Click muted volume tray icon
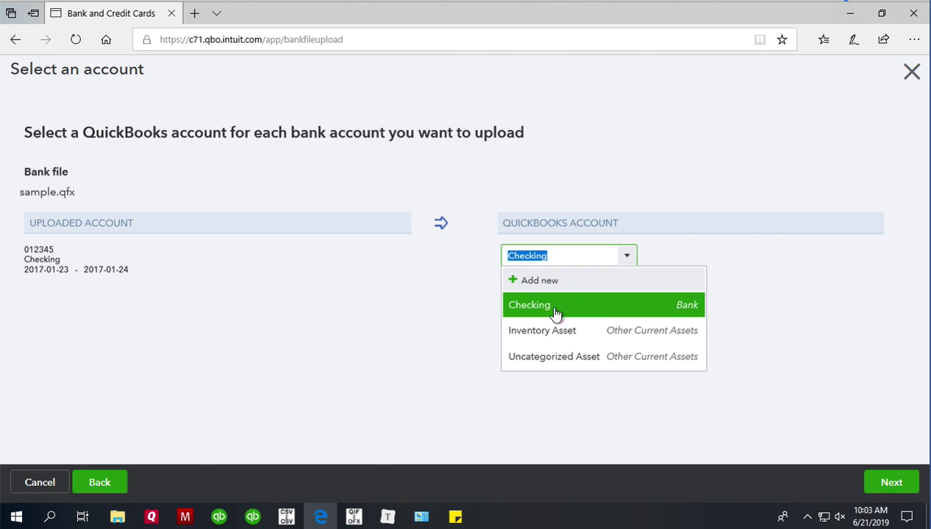931x529 pixels. click(840, 517)
